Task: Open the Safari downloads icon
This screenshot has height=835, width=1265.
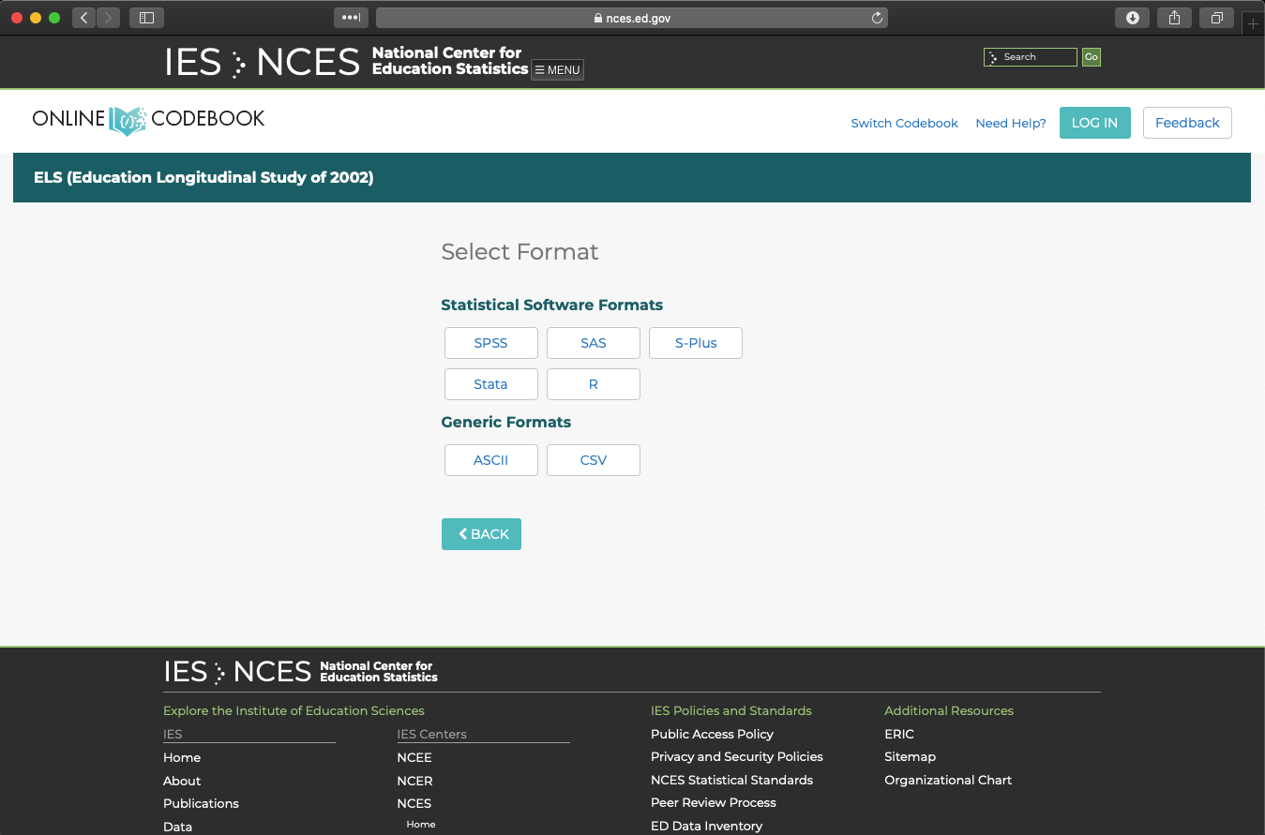Action: point(1132,18)
